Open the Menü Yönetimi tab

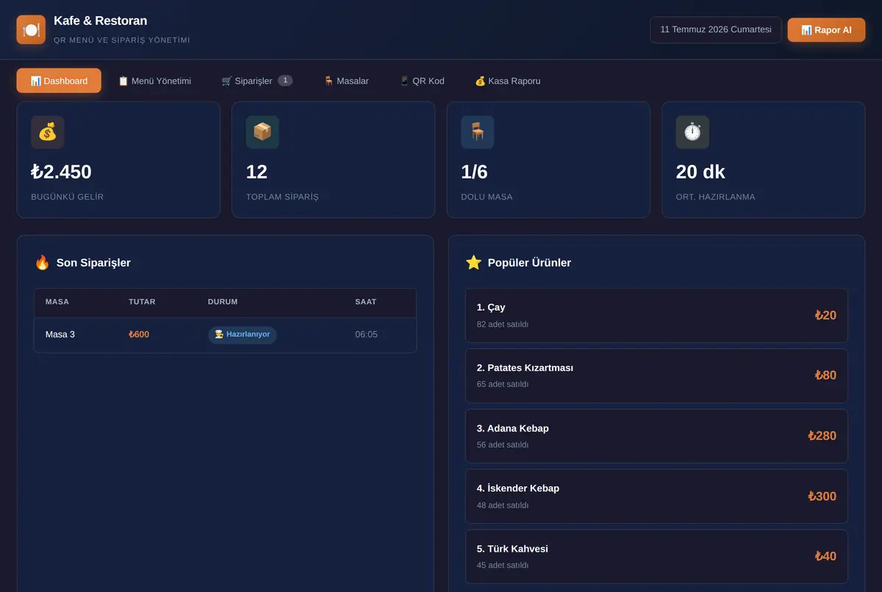[x=154, y=81]
